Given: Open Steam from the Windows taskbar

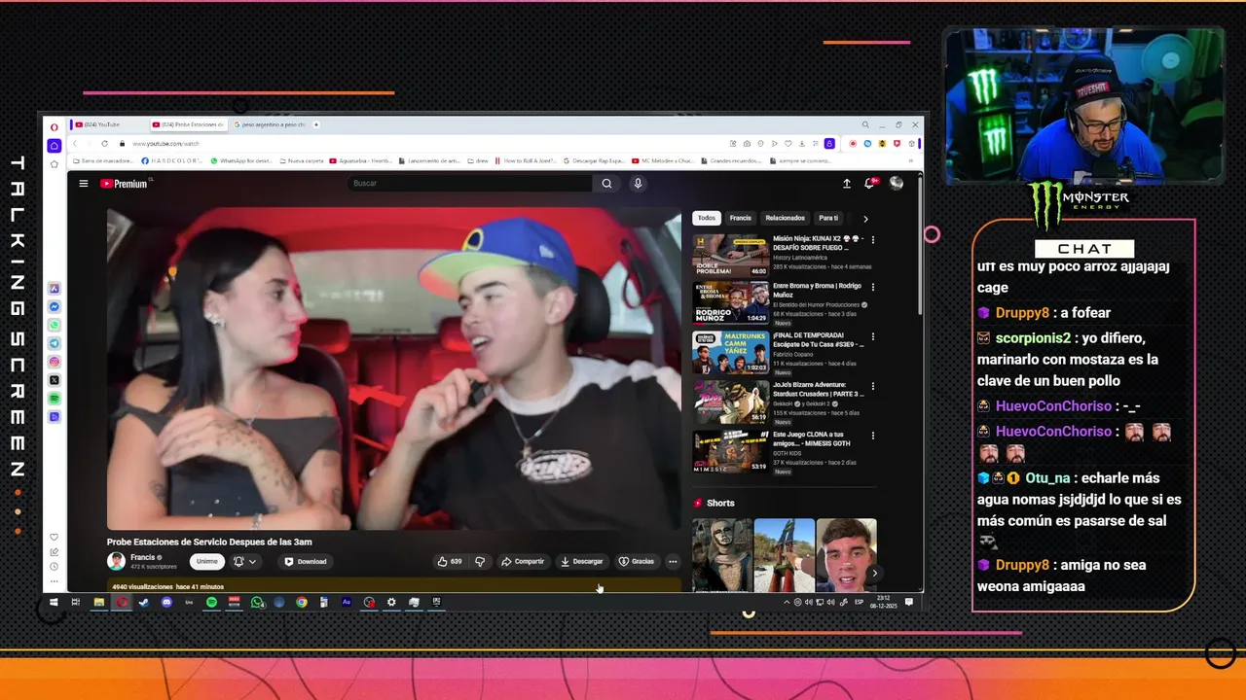Looking at the screenshot, I should [x=144, y=602].
